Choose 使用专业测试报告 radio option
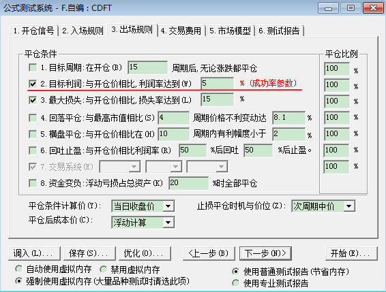 235,283
